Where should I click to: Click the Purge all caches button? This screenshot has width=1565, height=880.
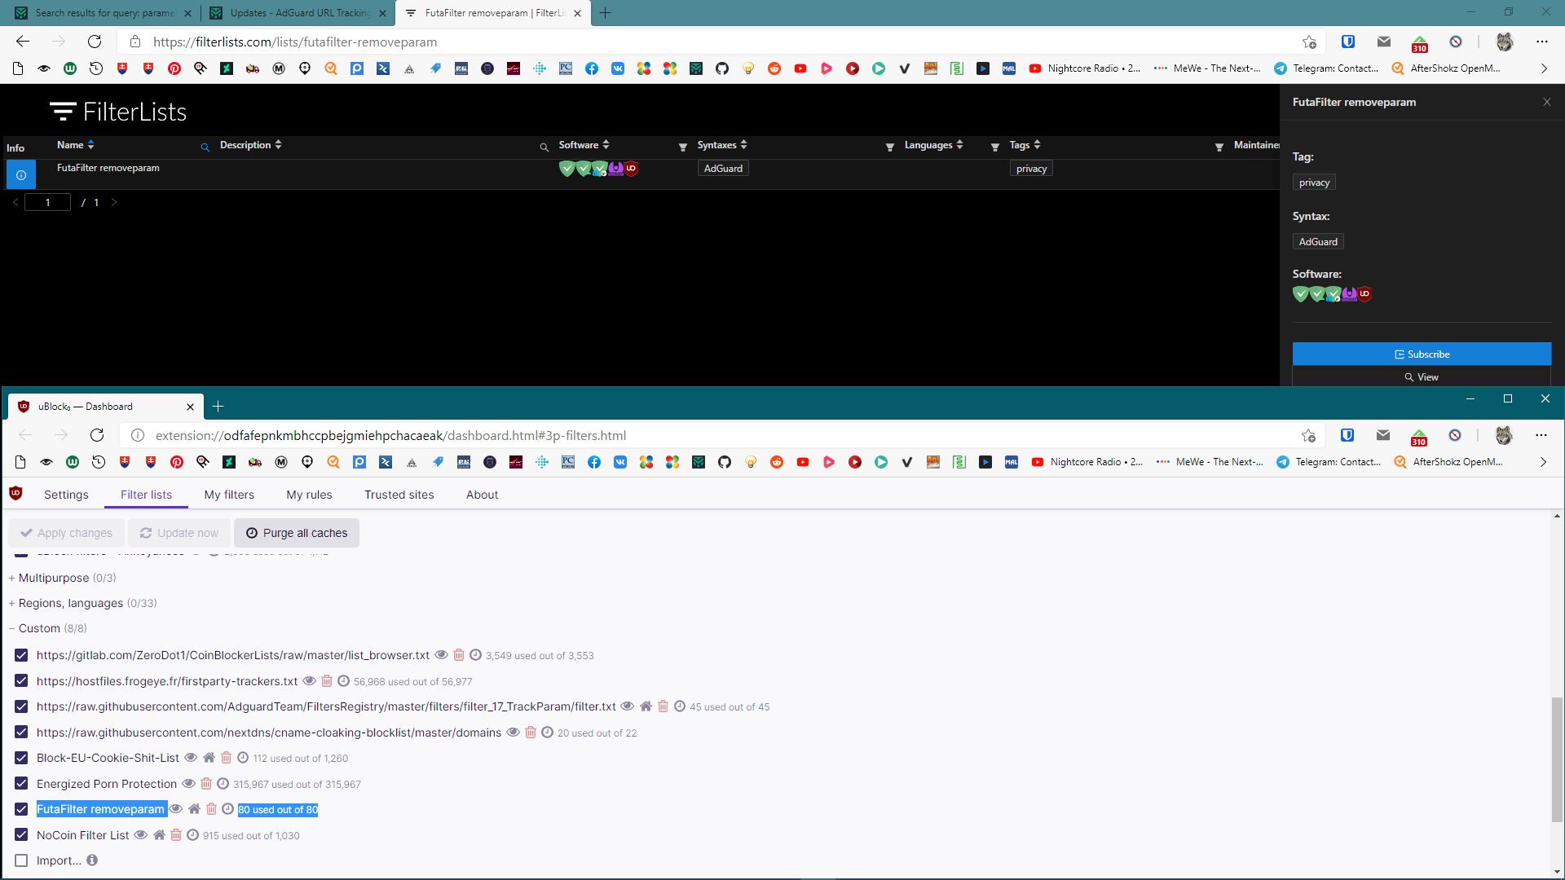297,533
